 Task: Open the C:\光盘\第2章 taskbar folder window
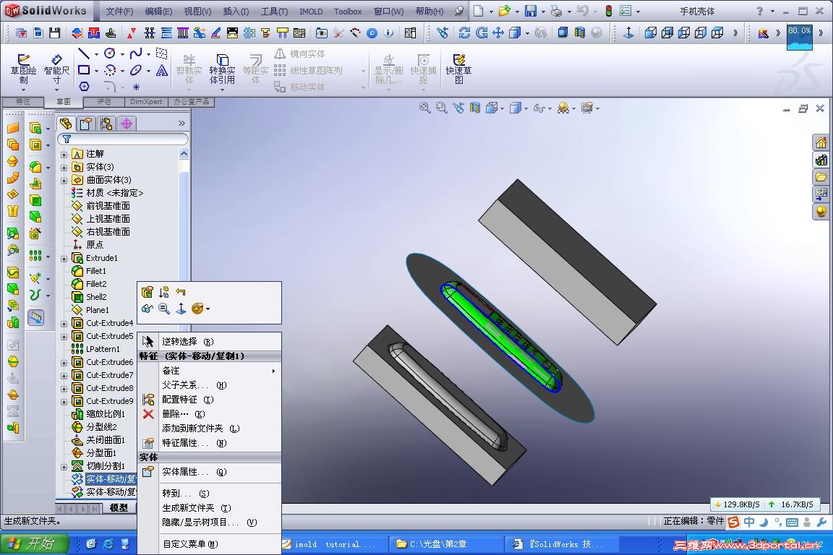pyautogui.click(x=446, y=544)
